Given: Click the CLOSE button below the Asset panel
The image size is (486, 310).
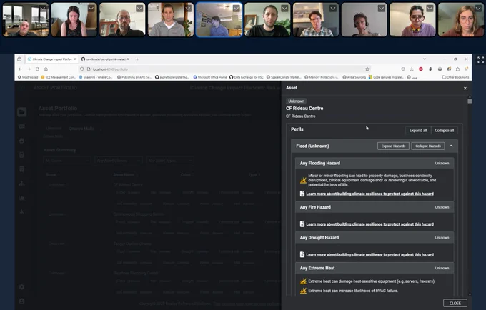Looking at the screenshot, I should pos(455,303).
